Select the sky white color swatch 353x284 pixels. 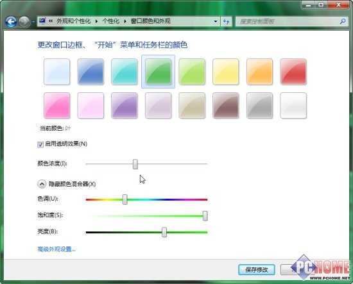(56, 72)
